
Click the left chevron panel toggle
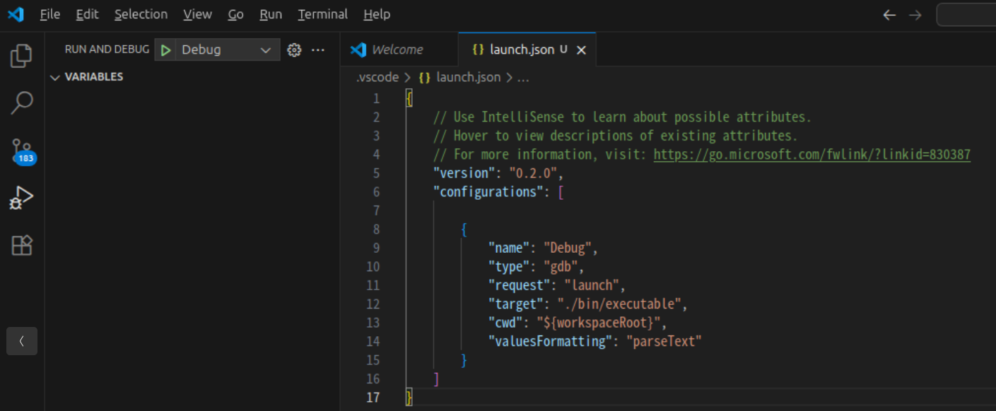point(22,341)
